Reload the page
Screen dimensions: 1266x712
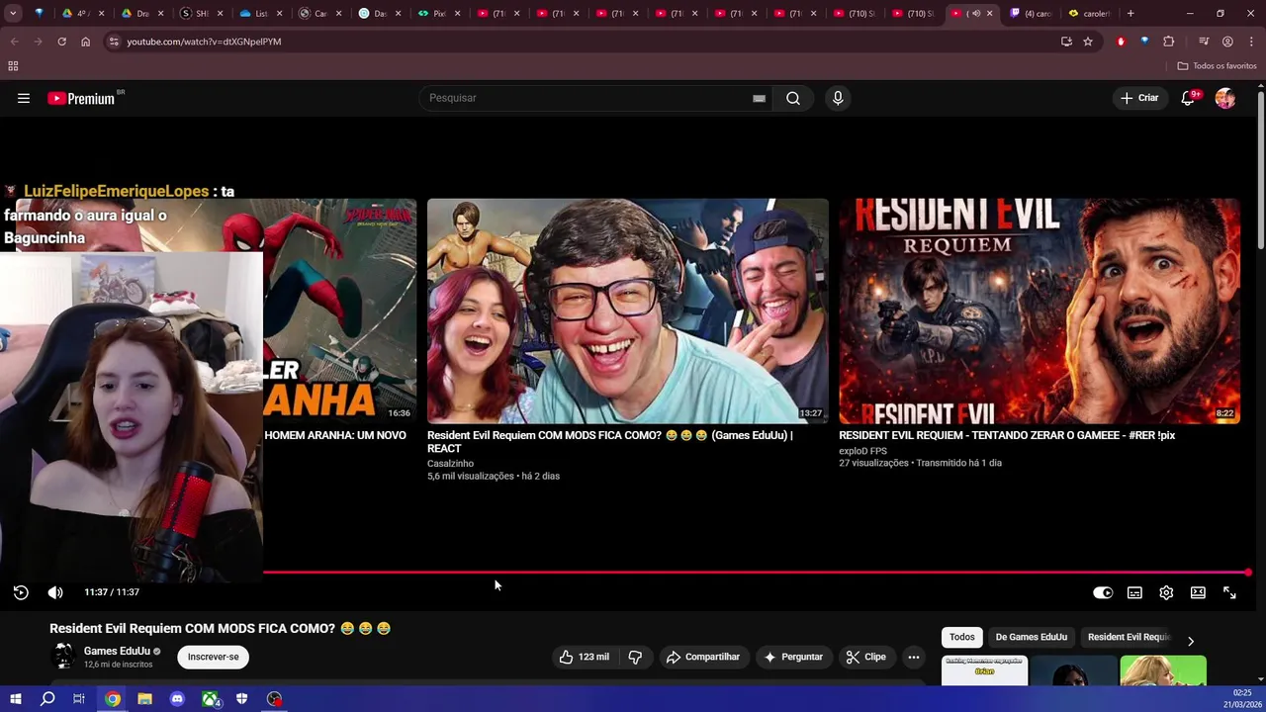coord(61,42)
